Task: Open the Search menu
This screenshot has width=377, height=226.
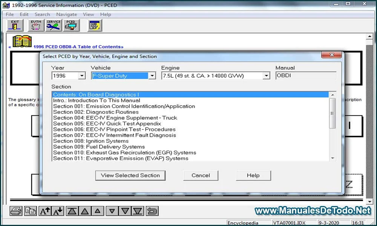Action: click(42, 14)
